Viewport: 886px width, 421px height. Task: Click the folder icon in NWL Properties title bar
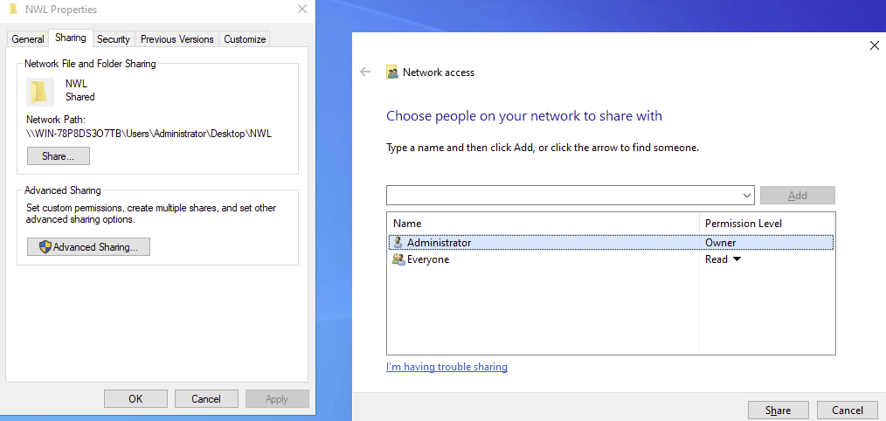coord(12,10)
